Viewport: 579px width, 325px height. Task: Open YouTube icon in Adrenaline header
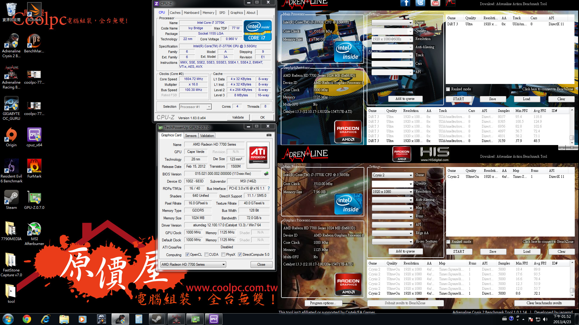pos(435,3)
